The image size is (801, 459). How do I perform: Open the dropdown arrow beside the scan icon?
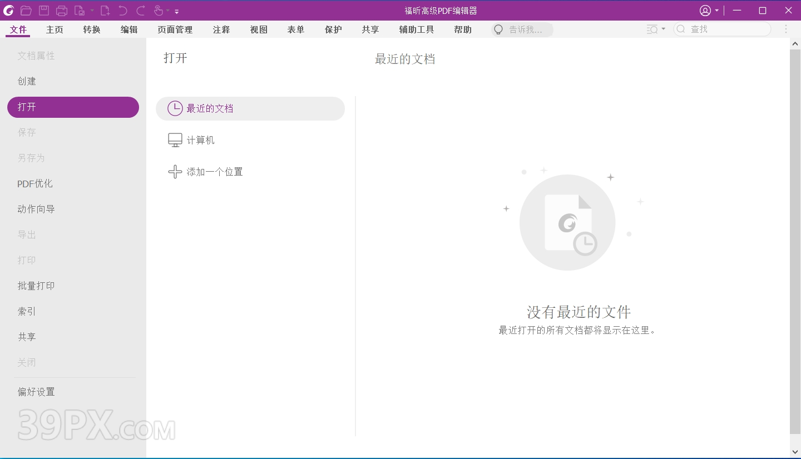[x=92, y=10]
